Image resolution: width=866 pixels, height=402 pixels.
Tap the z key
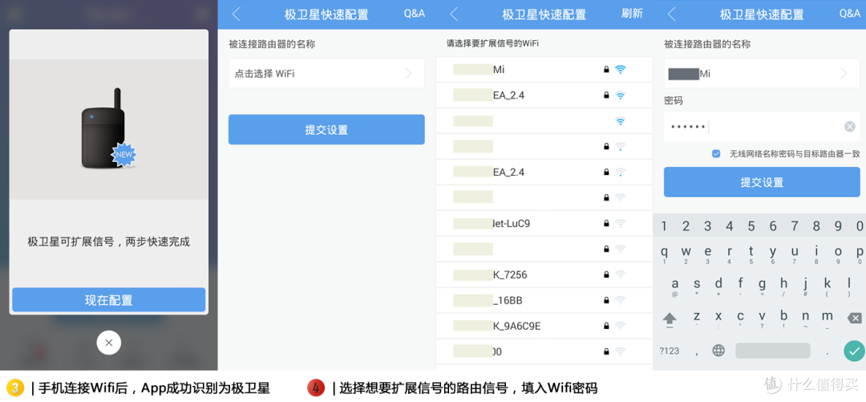pyautogui.click(x=697, y=318)
